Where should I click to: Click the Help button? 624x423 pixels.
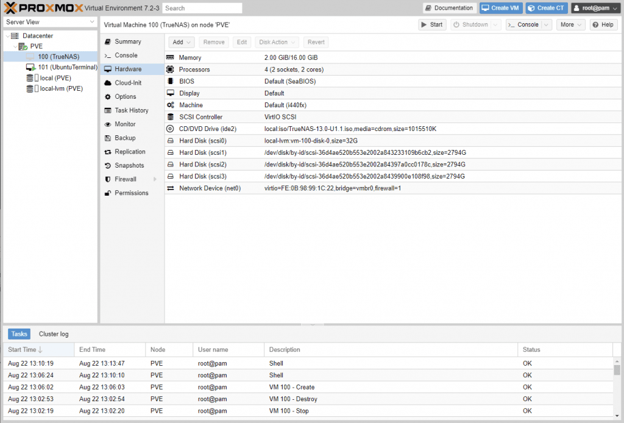[603, 24]
